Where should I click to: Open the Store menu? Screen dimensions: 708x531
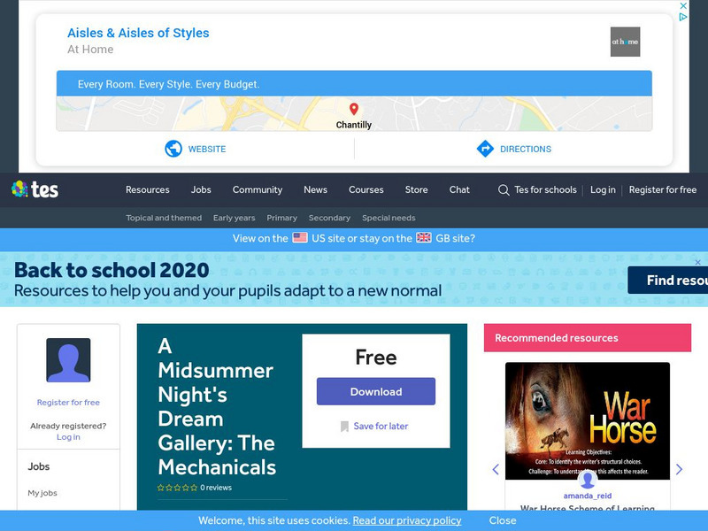tap(416, 189)
